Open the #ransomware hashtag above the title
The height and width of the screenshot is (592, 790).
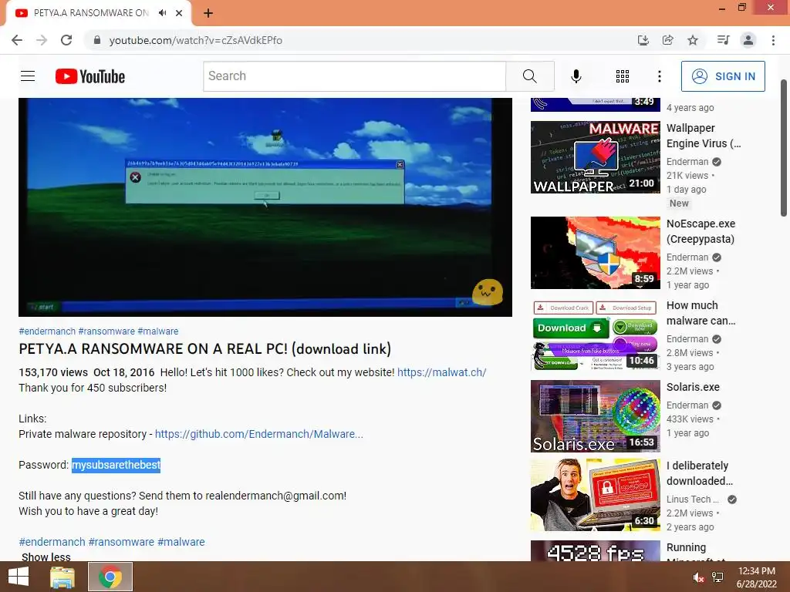[106, 331]
